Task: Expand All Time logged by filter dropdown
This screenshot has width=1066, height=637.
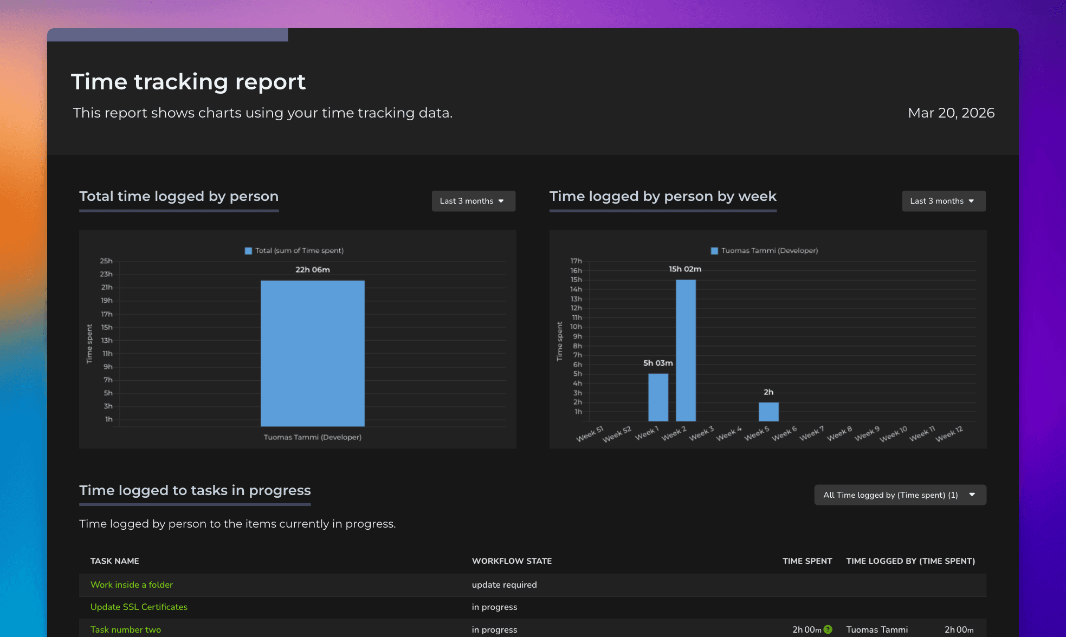Action: [x=900, y=495]
